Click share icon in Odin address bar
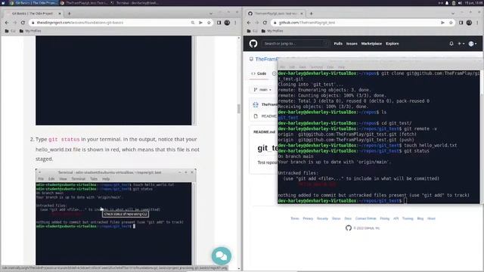The width and height of the screenshot is (484, 272). (200, 23)
